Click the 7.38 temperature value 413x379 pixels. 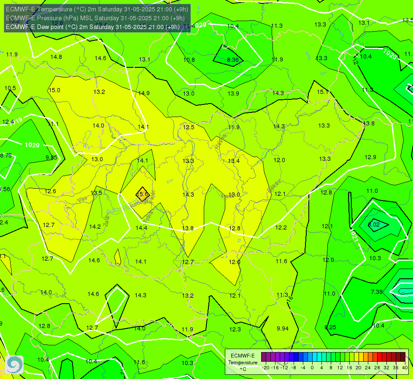(x=377, y=292)
